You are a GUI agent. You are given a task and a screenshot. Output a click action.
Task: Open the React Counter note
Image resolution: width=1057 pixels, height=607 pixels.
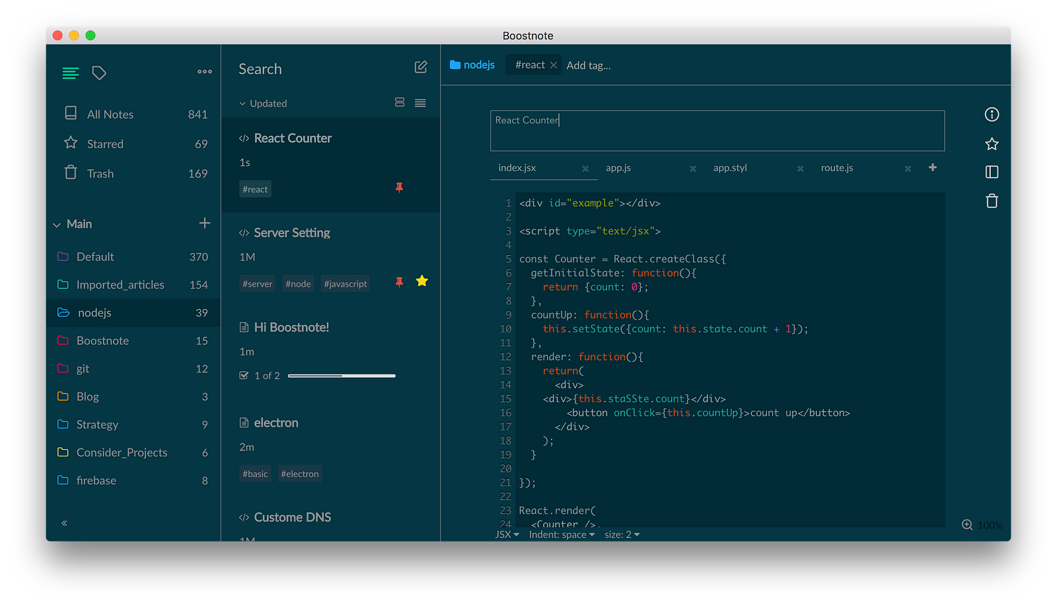pos(330,165)
